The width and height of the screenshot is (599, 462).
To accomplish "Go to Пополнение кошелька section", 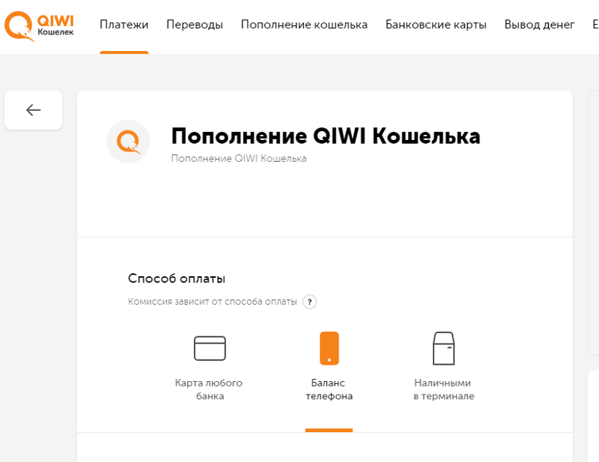I will [304, 25].
